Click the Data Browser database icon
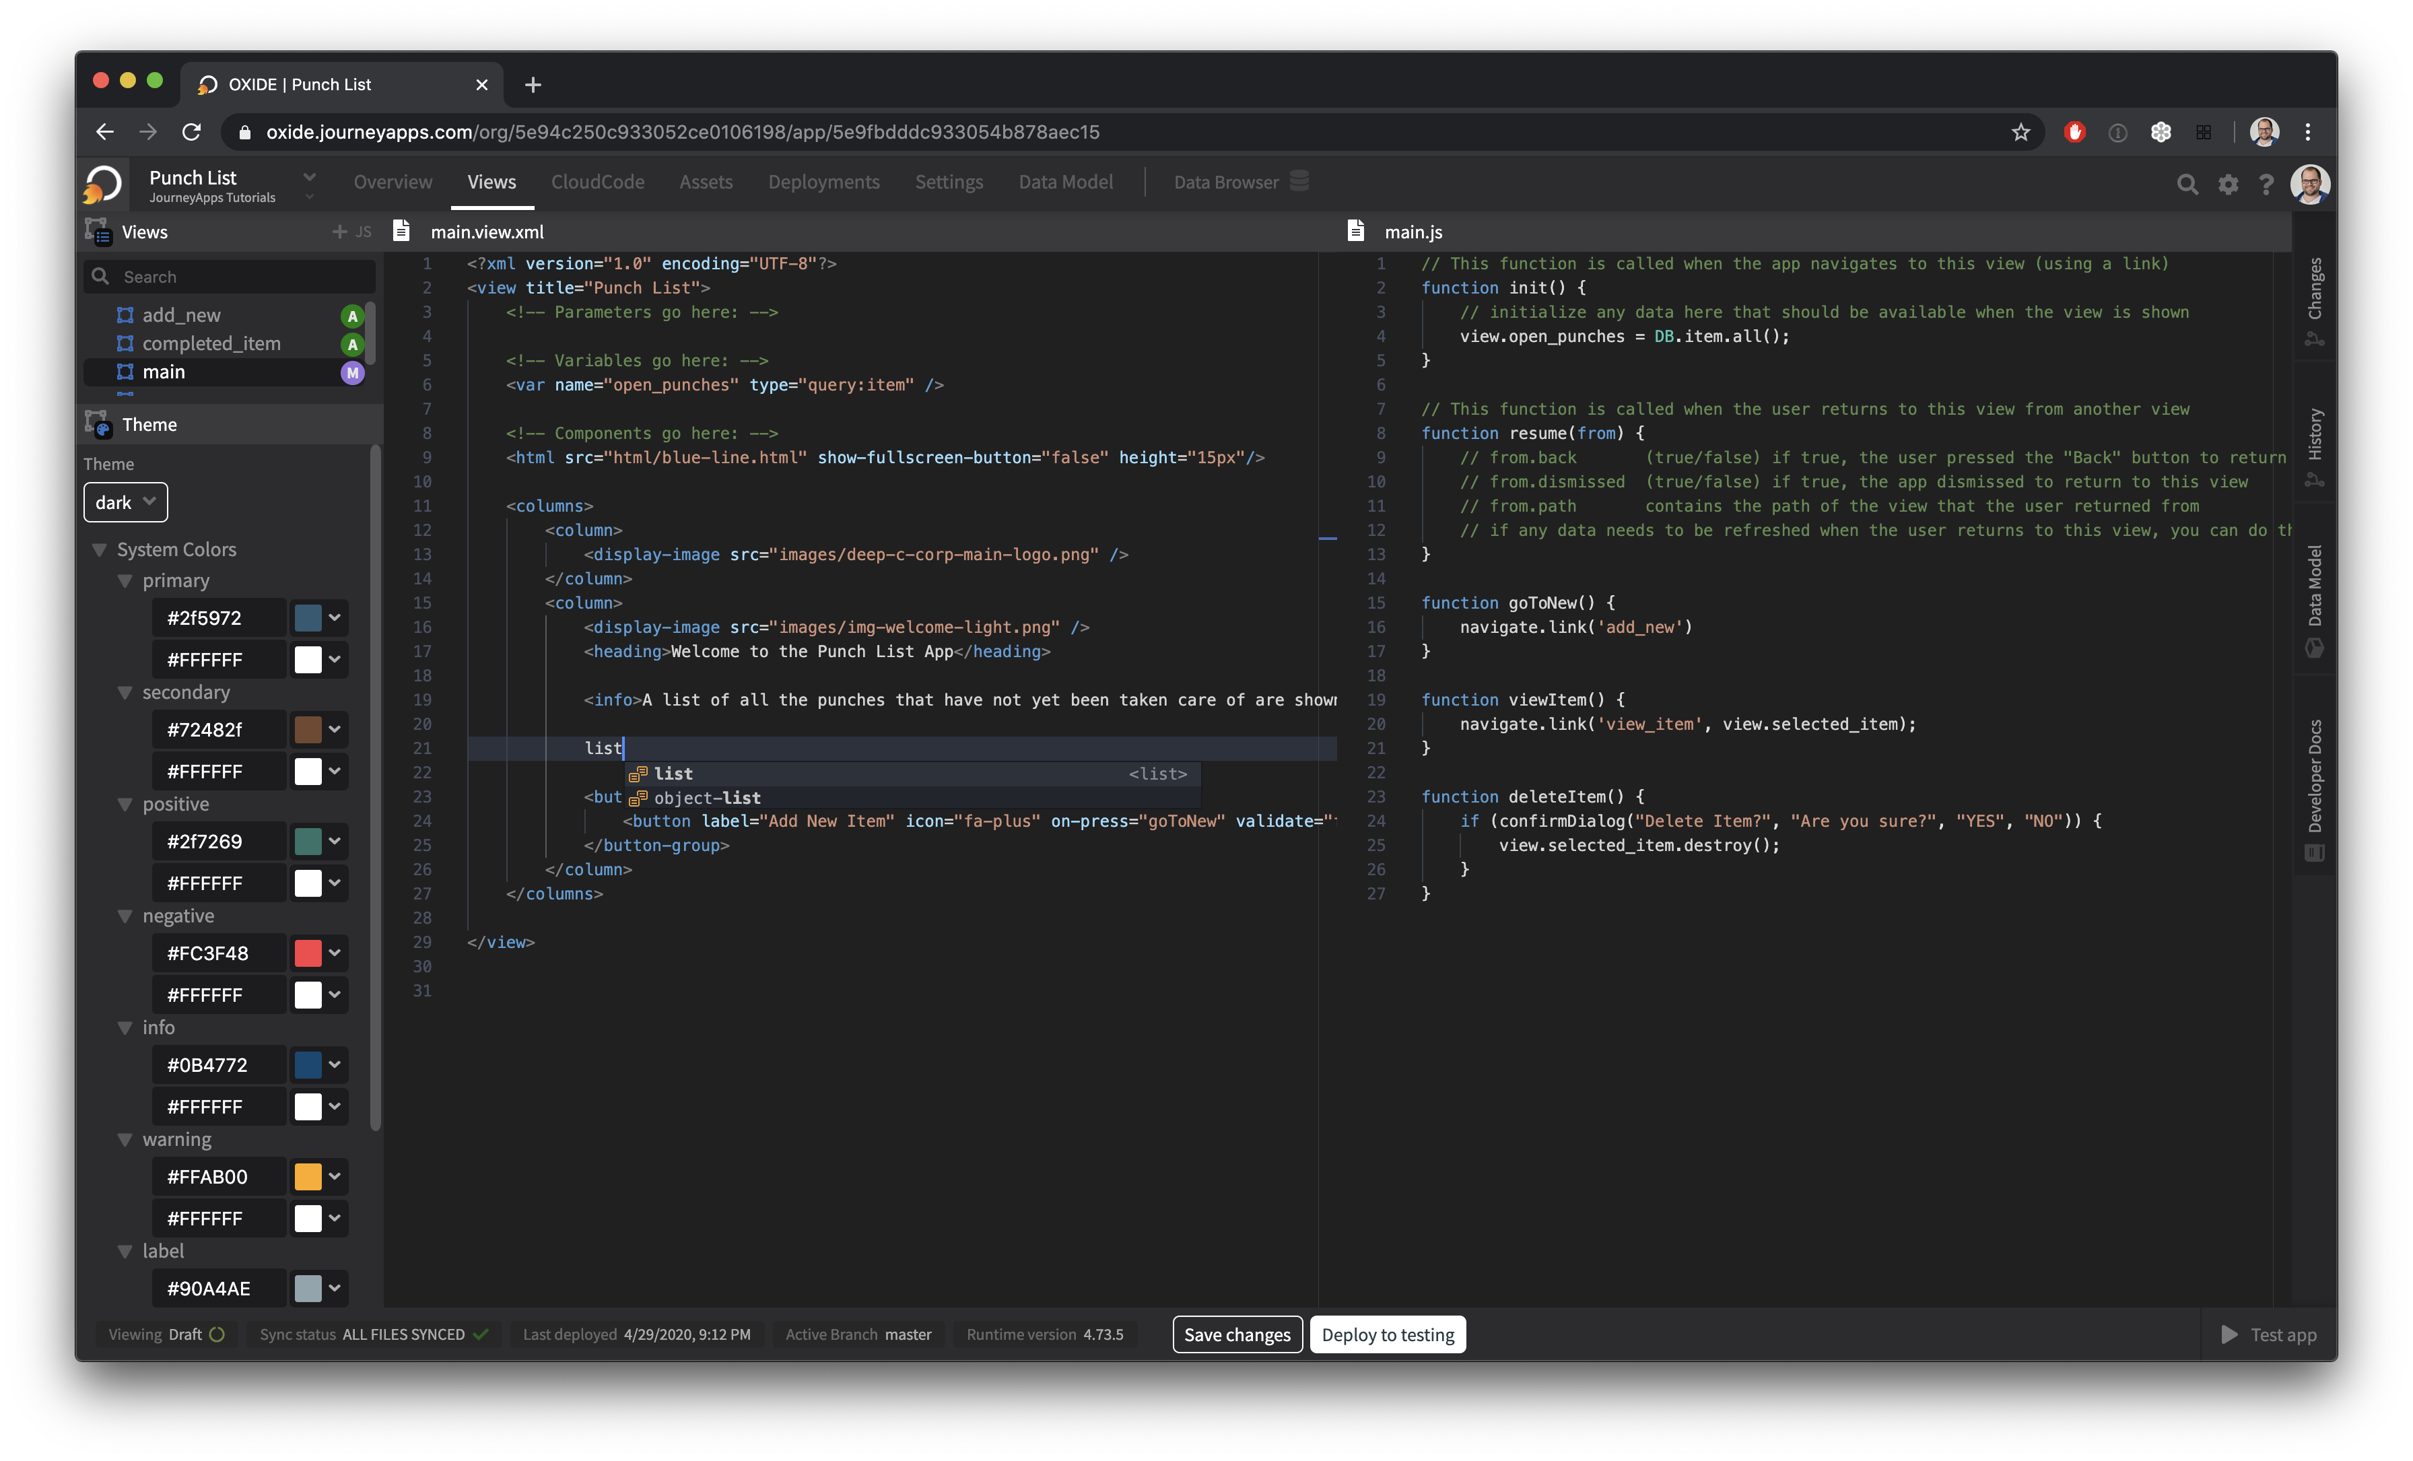The height and width of the screenshot is (1461, 2413). [x=1299, y=181]
